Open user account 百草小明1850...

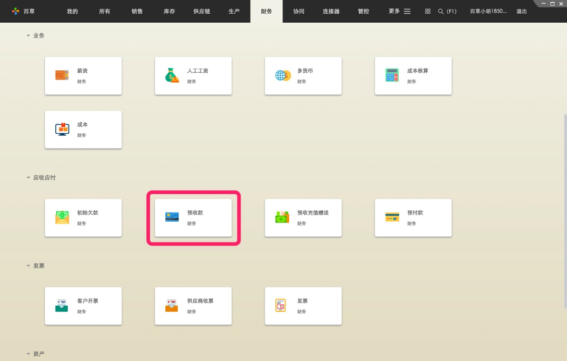489,11
